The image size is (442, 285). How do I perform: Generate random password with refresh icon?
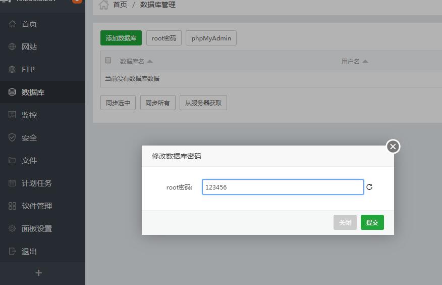coord(369,187)
